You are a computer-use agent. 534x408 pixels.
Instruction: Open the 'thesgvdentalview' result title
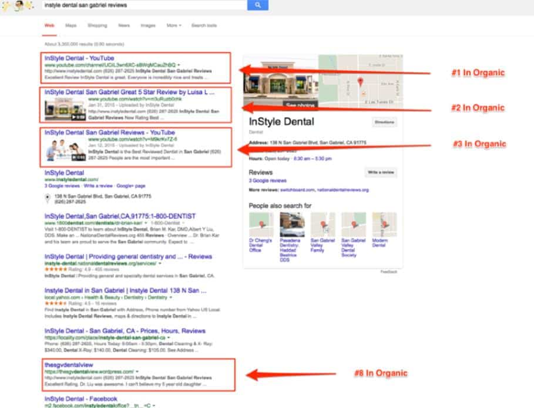[69, 364]
